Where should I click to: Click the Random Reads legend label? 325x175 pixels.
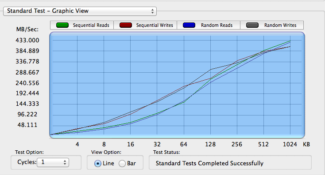(217, 25)
